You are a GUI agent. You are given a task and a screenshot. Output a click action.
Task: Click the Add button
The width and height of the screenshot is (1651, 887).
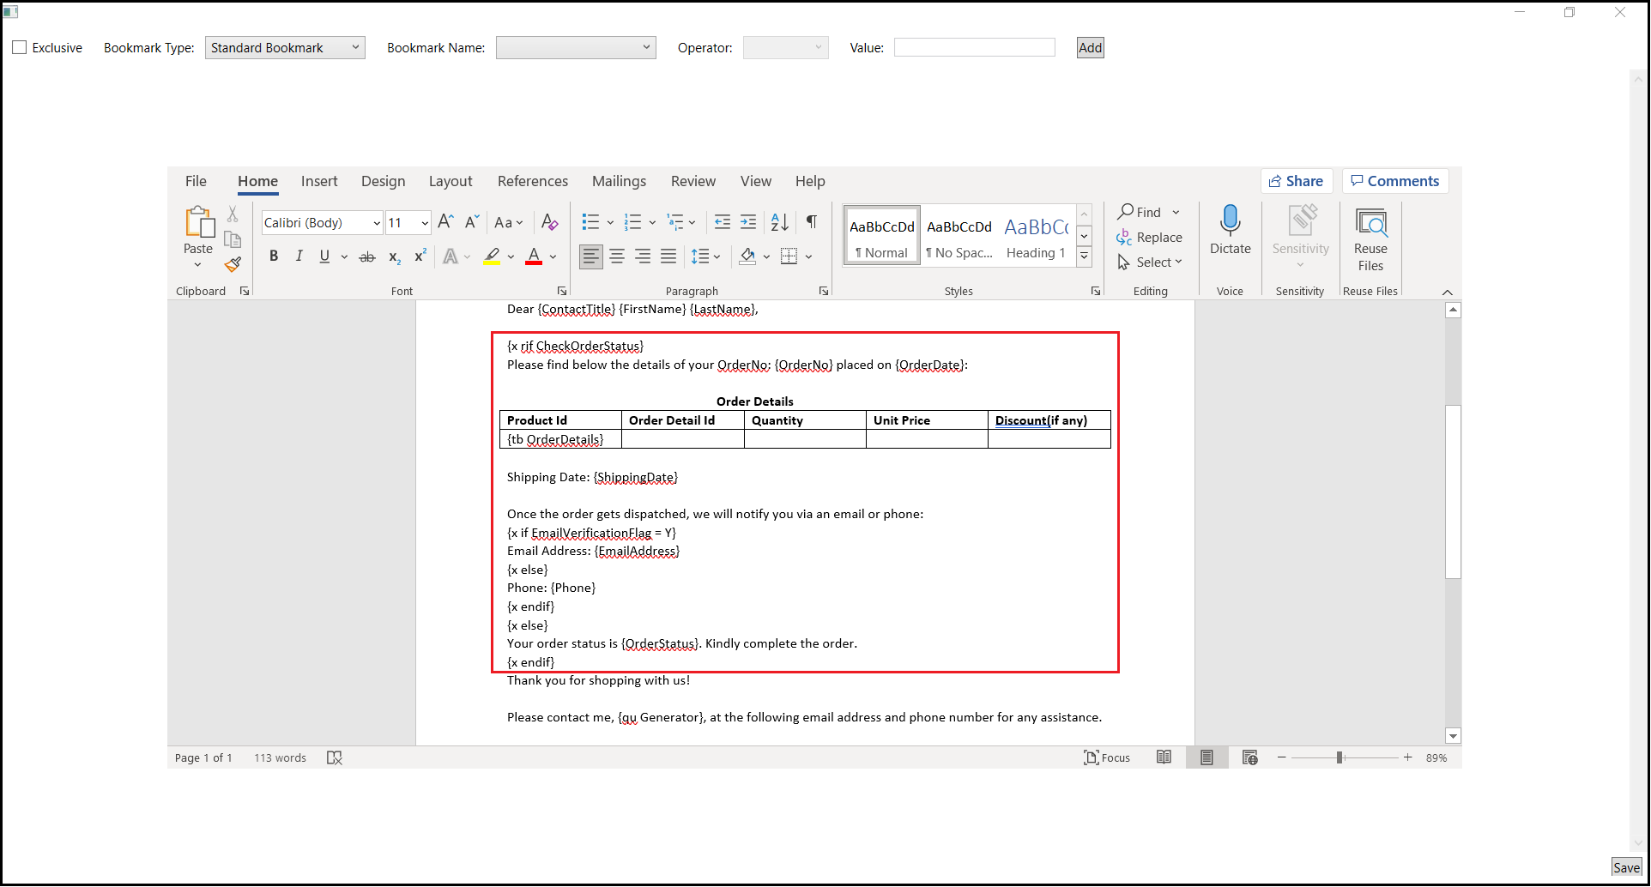pyautogui.click(x=1090, y=48)
